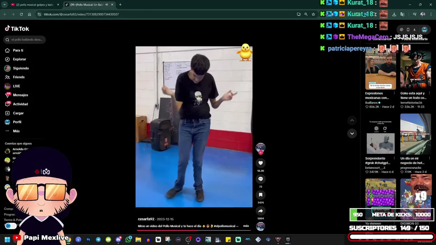
Task: Go to the next video arrow
Action: (352, 133)
